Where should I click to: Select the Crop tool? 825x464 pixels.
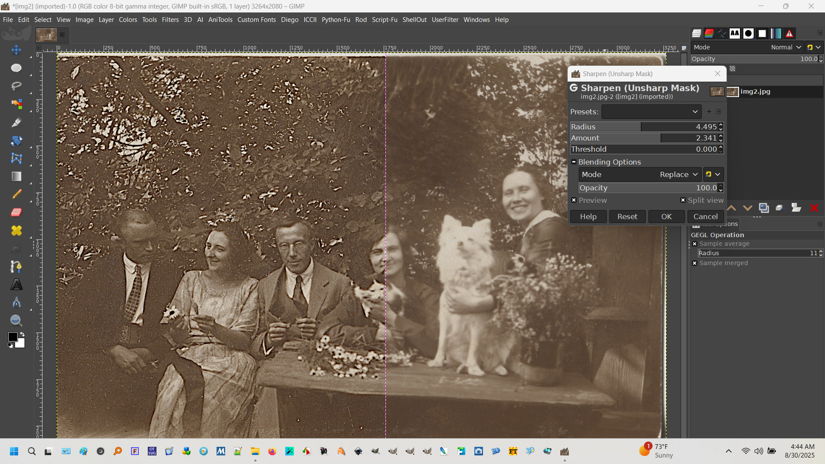pyautogui.click(x=16, y=122)
